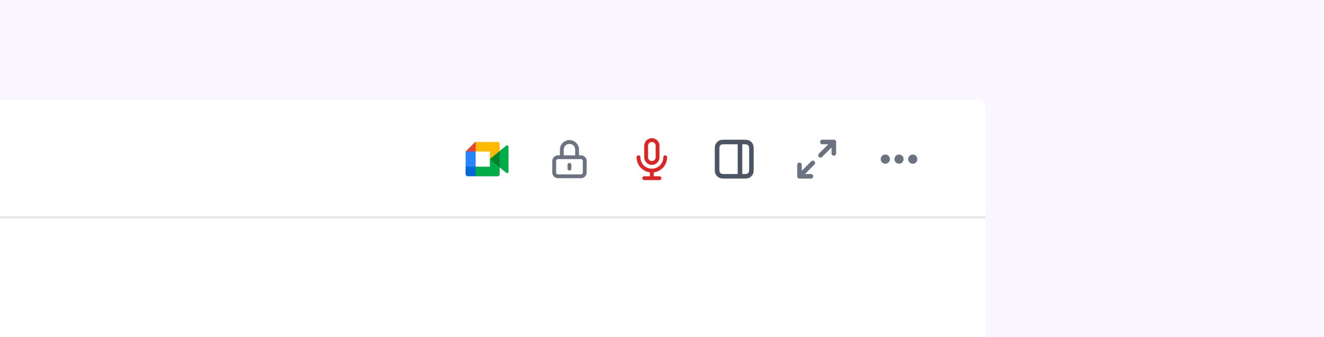This screenshot has height=337, width=1324.
Task: Click the diagonal expand arrows icon
Action: (x=817, y=159)
